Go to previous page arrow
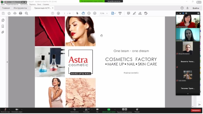The image size is (203, 114). click(x=53, y=13)
